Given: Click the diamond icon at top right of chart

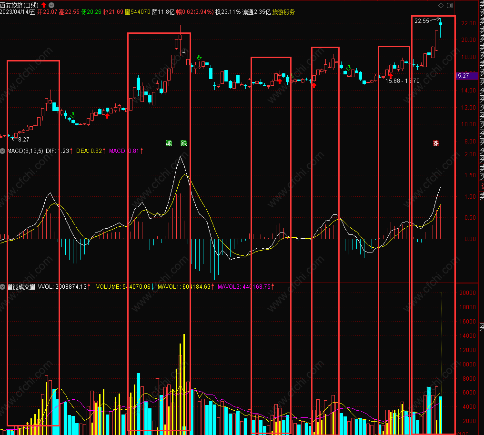Looking at the screenshot, I should click(x=441, y=5).
